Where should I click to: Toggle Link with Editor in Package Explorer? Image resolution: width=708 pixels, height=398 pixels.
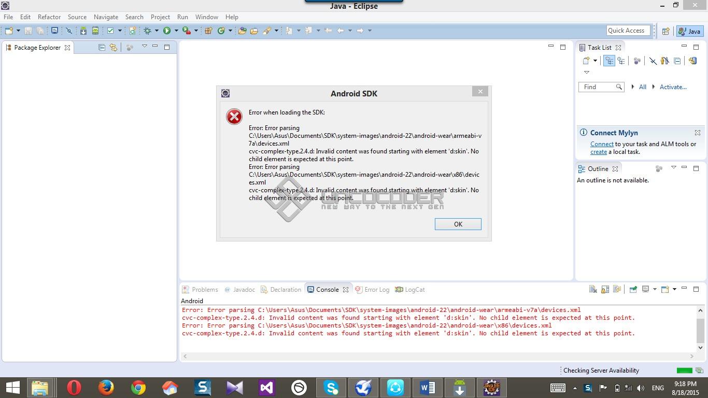click(113, 47)
